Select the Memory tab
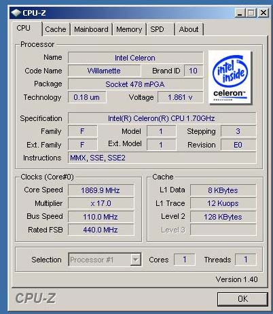The image size is (273, 314). (129, 29)
